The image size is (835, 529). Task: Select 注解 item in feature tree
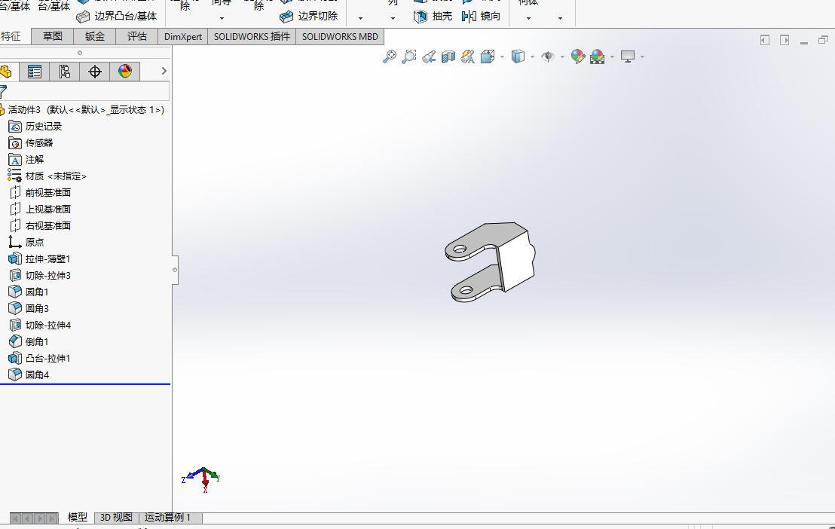click(x=26, y=159)
